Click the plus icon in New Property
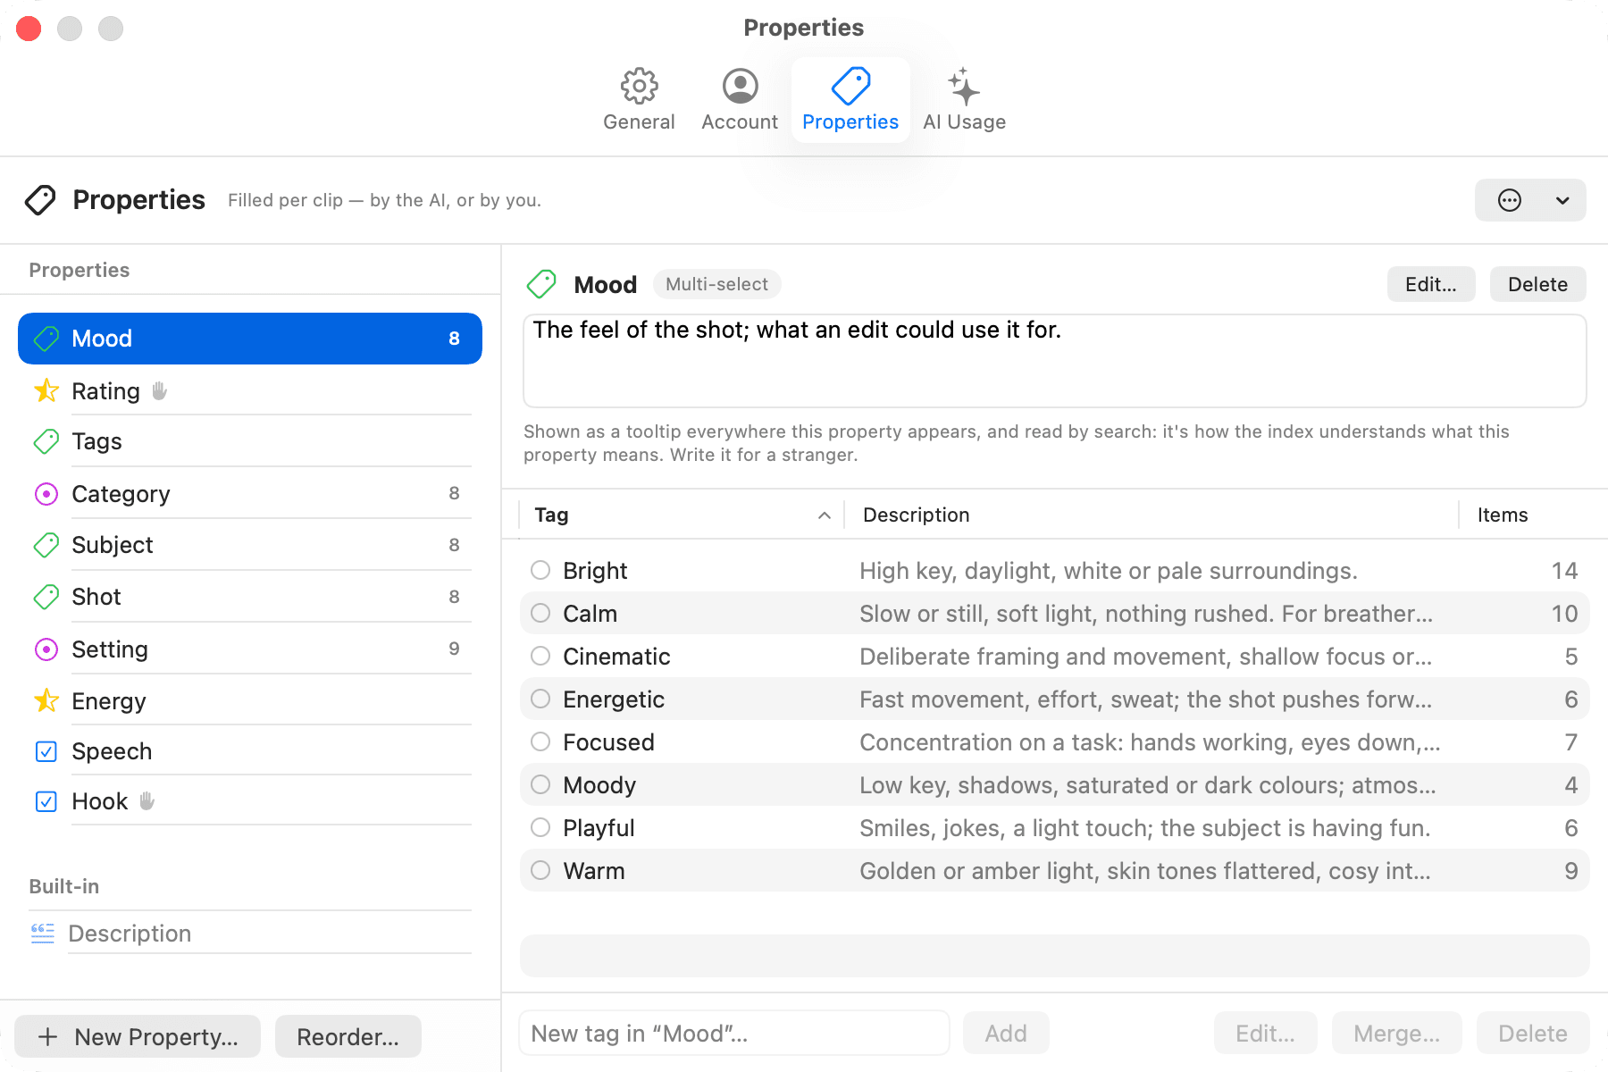Image resolution: width=1608 pixels, height=1072 pixels. pos(48,1036)
